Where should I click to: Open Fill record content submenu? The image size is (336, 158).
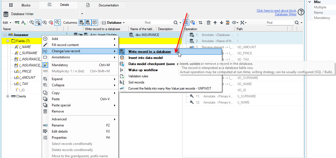click(80, 45)
